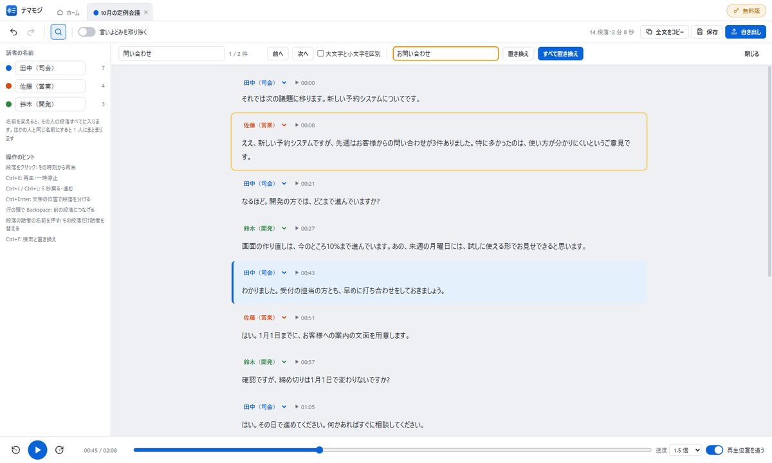Click orange color dot for 佐藤（営業）
The height and width of the screenshot is (463, 772).
pos(8,86)
